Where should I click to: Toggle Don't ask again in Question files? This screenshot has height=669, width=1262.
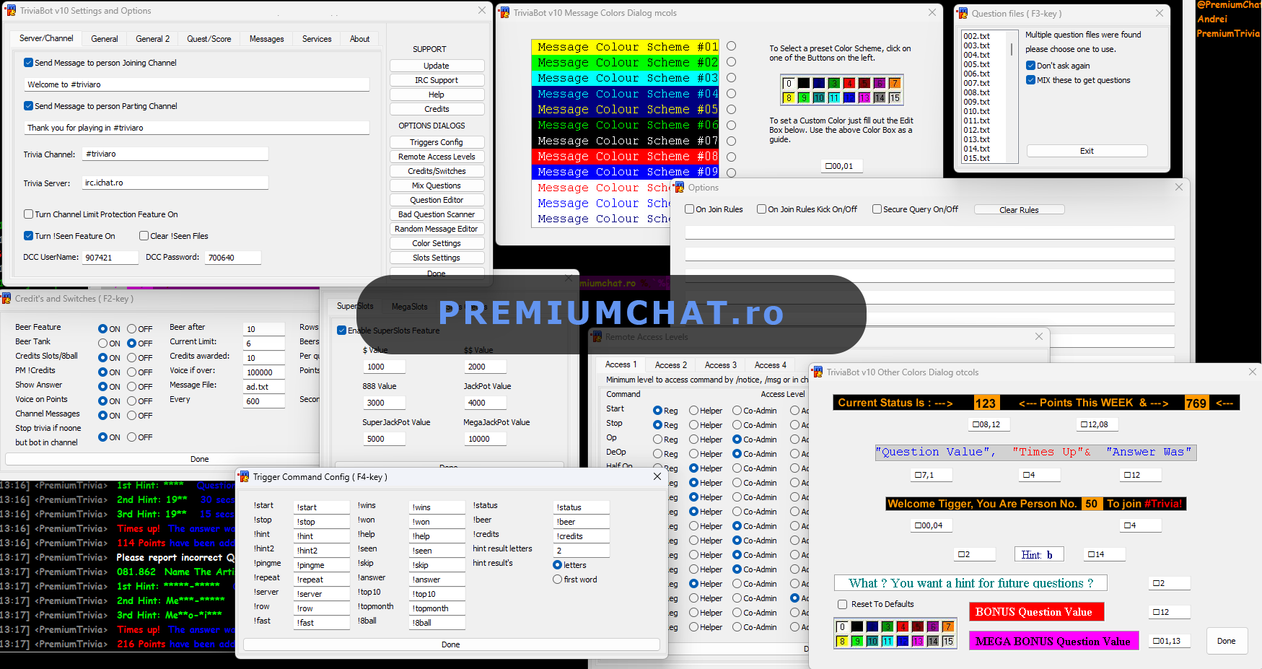click(x=1030, y=66)
